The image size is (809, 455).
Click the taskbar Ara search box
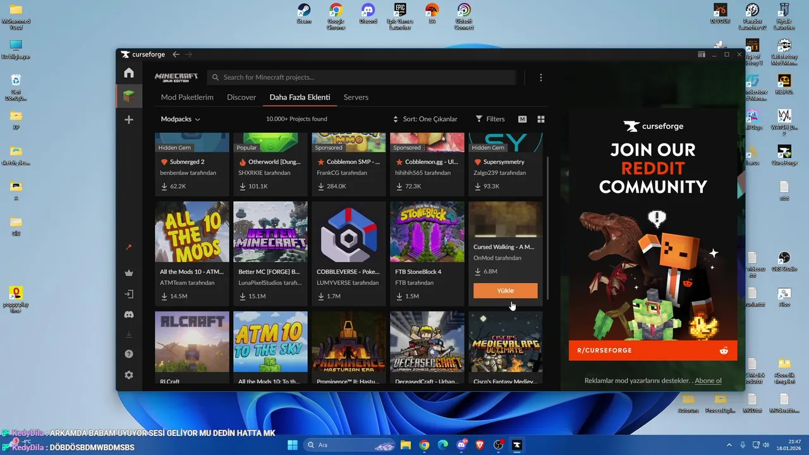[x=351, y=445]
